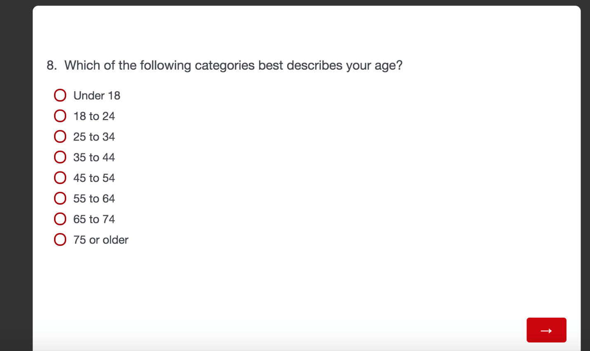Select the 'Under 18' radio button
This screenshot has width=590, height=351.
[60, 96]
